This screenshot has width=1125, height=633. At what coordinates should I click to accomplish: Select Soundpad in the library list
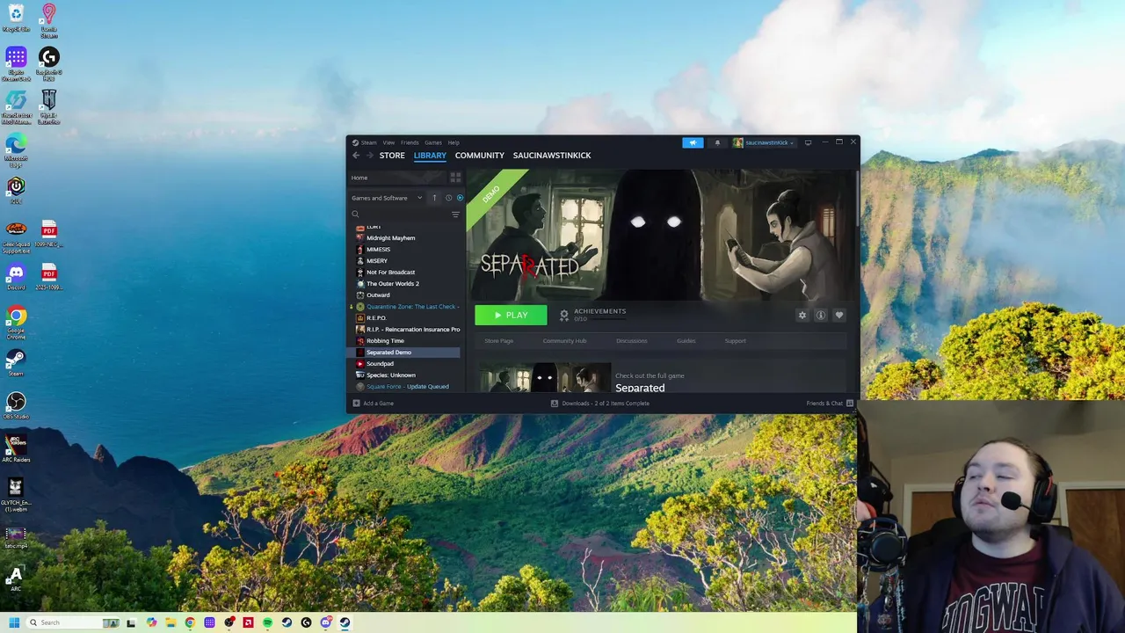pyautogui.click(x=404, y=364)
